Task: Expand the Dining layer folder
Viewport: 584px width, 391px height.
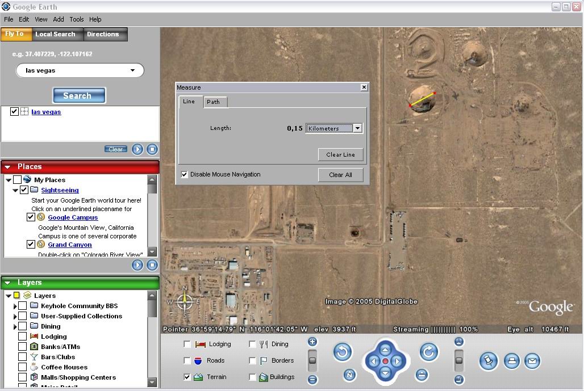Action: (15, 327)
